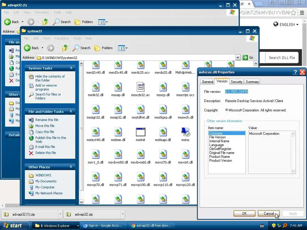Viewport: 307px width, 230px height.
Task: Select the mstsc remote desktop icon
Action: pyautogui.click(x=185, y=132)
